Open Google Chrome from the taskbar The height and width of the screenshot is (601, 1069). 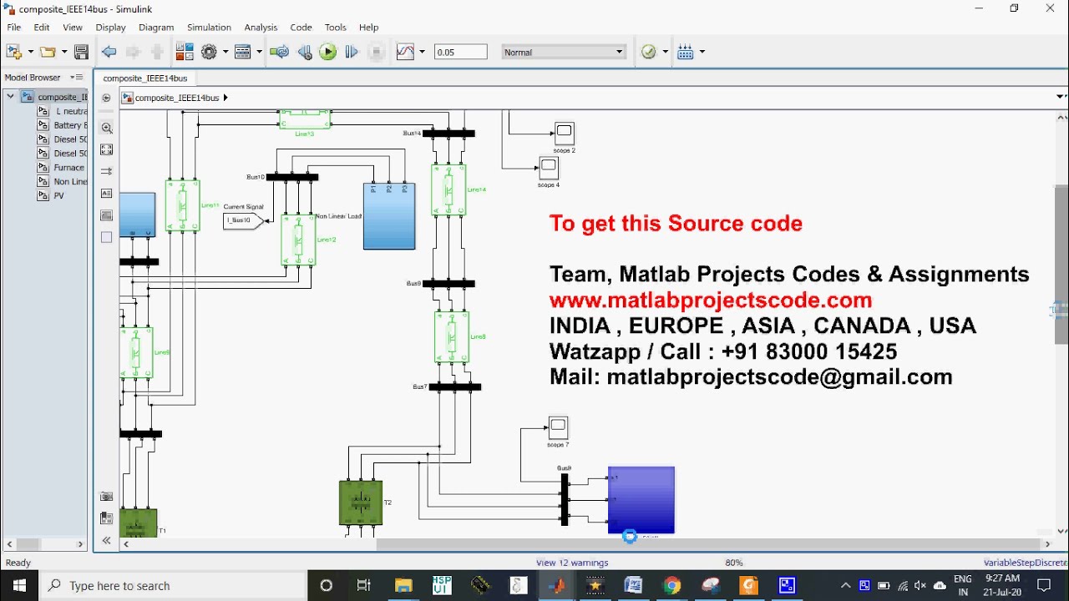click(x=672, y=585)
